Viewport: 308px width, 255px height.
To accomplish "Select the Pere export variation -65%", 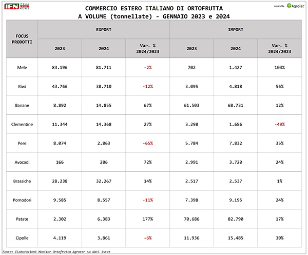I will pyautogui.click(x=147, y=143).
